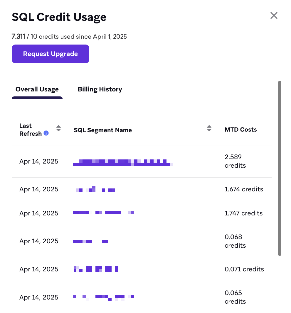291x313 pixels.
Task: Open the segment costing 0.071 credits
Action: click(96, 269)
